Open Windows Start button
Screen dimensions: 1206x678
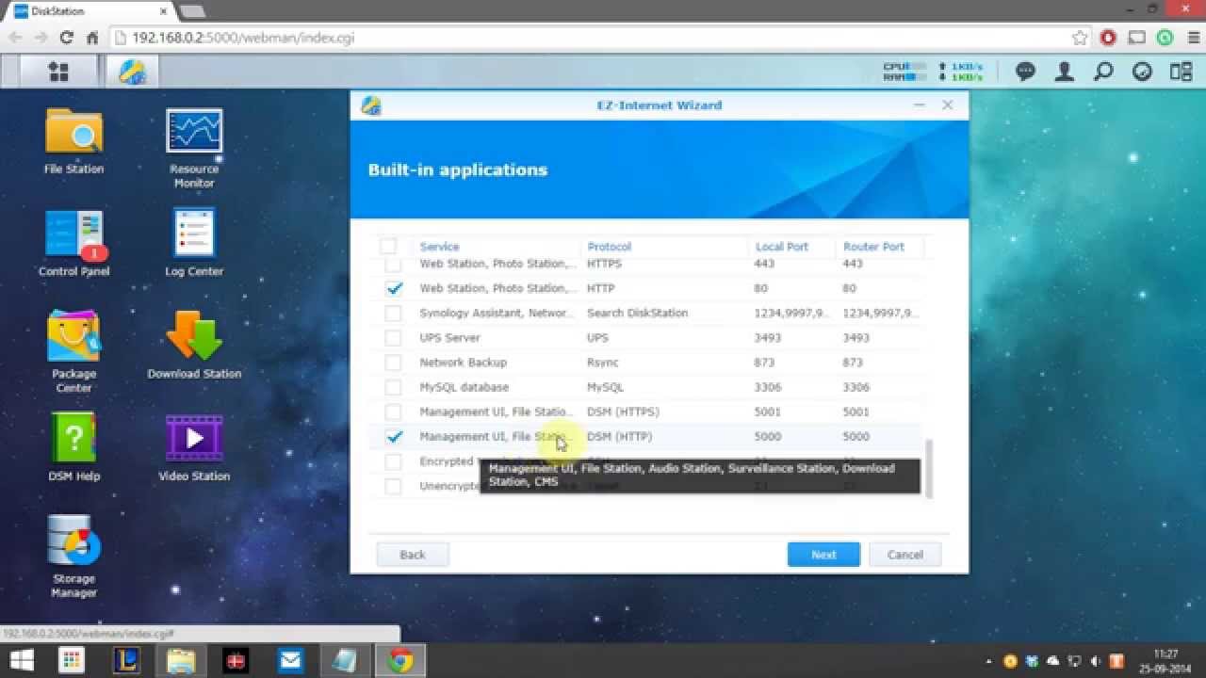click(22, 661)
